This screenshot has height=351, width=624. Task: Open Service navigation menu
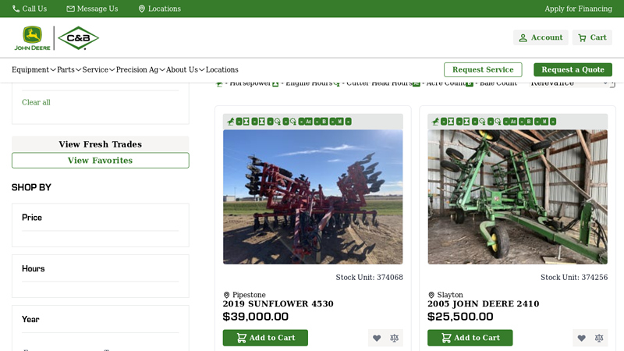98,69
